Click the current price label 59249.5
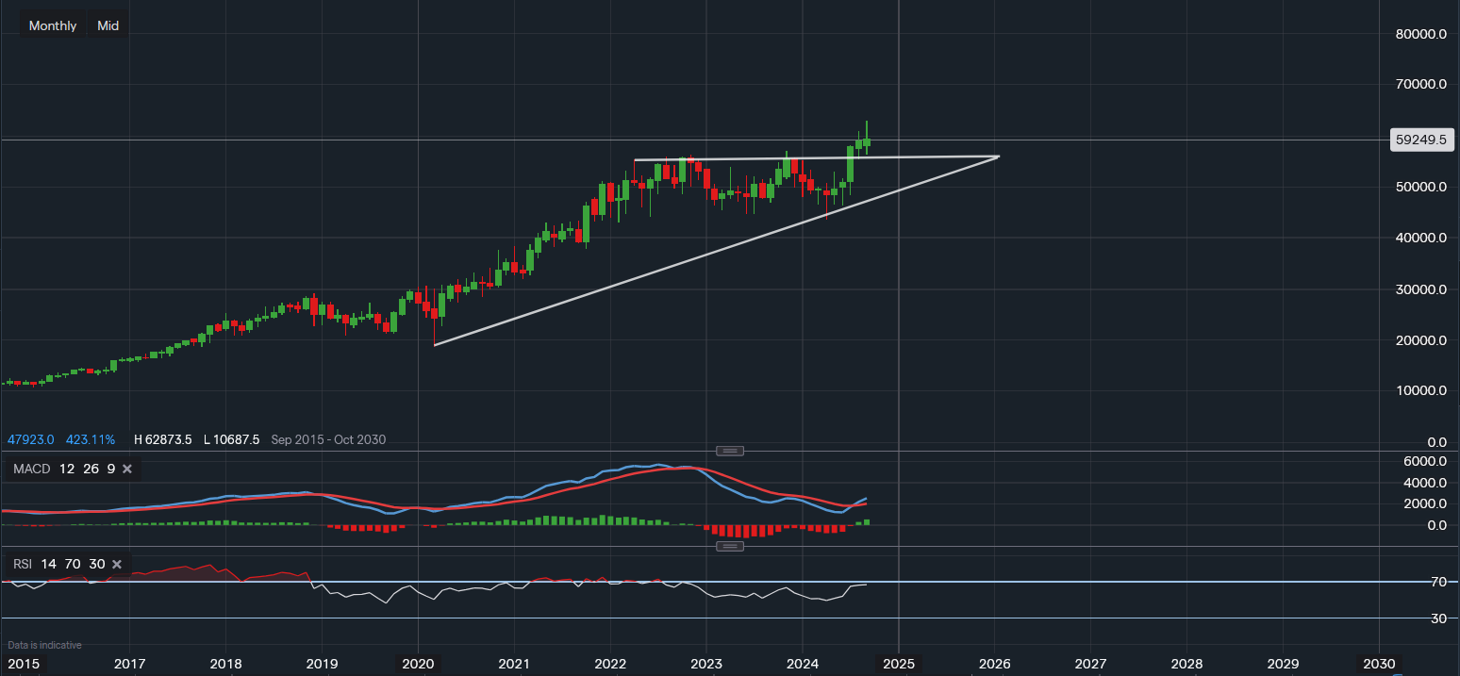This screenshot has height=676, width=1460. tap(1424, 140)
